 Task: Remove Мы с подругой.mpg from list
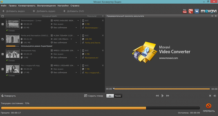(x=103, y=66)
